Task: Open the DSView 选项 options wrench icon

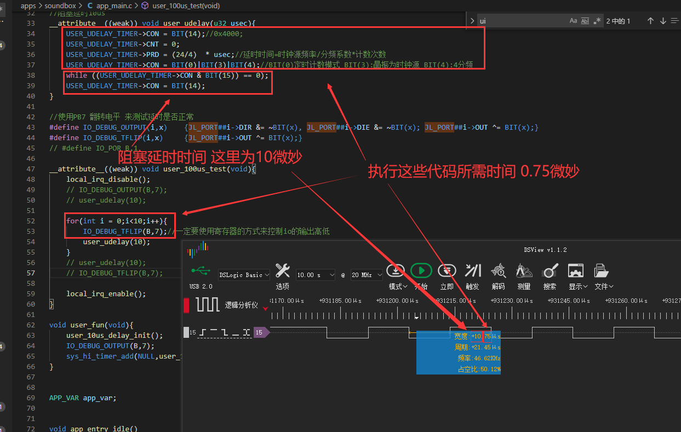Action: [x=283, y=270]
